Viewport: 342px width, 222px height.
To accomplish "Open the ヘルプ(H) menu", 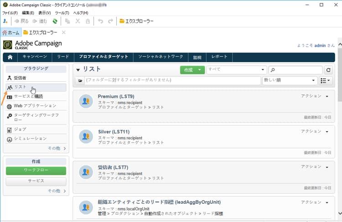I will pos(81,13).
